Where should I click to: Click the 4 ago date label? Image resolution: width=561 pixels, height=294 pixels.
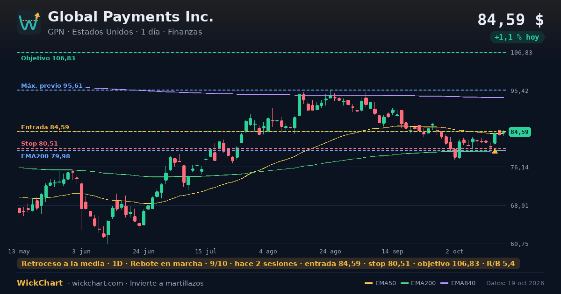[x=268, y=252]
